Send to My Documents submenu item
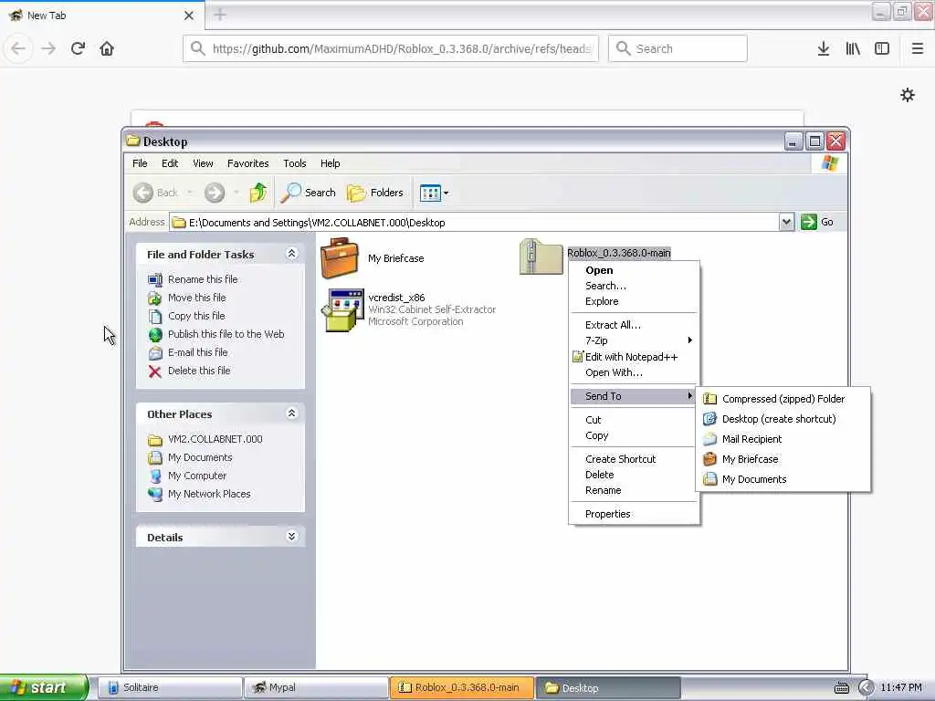Screen dimensions: 935x701 pyautogui.click(x=783, y=479)
